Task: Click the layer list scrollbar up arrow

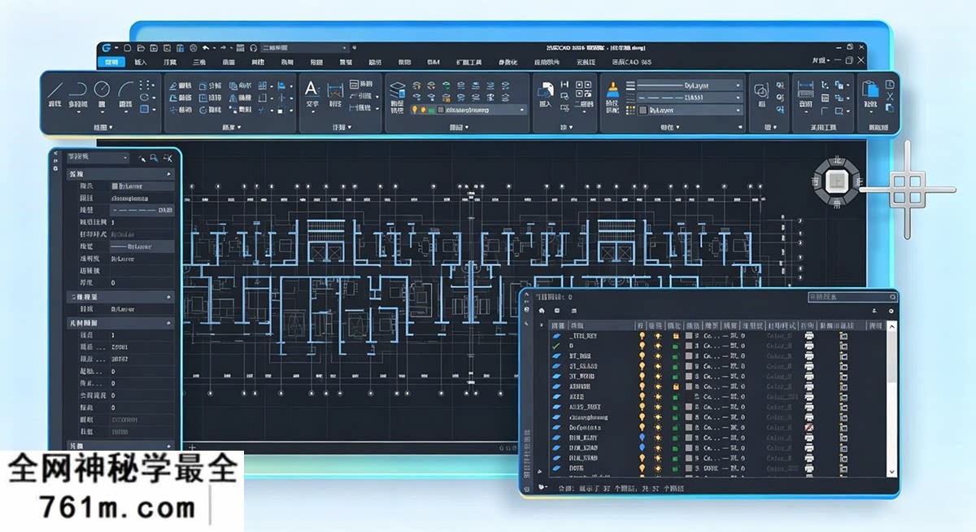Action: 891,326
